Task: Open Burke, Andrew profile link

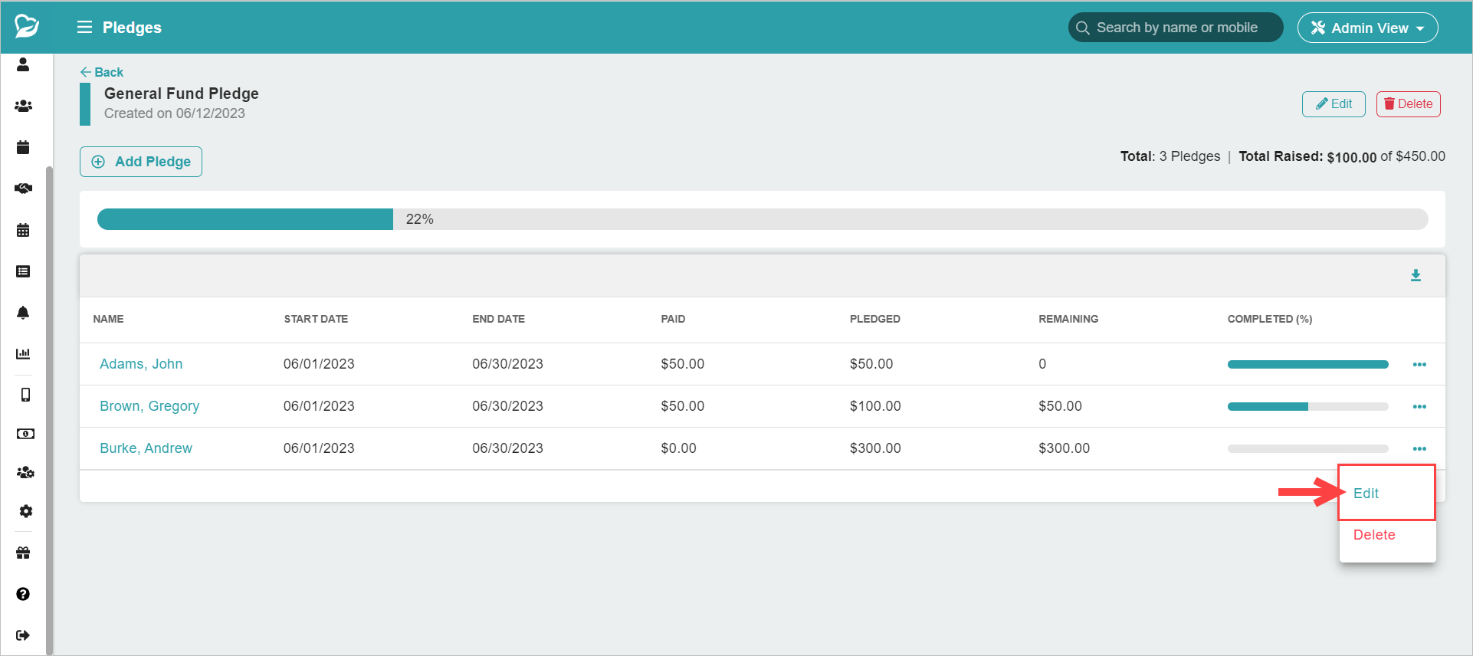Action: click(x=146, y=448)
